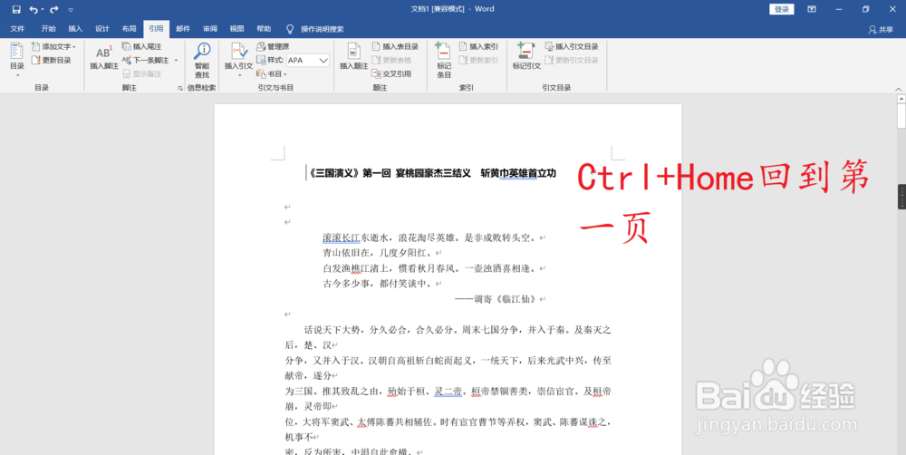
Task: Click the line 滚滚长江东逝水
Action: [355, 237]
